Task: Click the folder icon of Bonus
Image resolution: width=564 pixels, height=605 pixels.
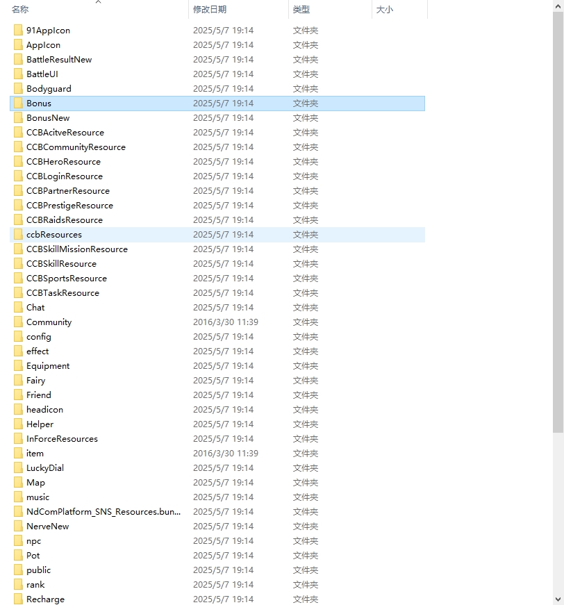Action: coord(18,103)
